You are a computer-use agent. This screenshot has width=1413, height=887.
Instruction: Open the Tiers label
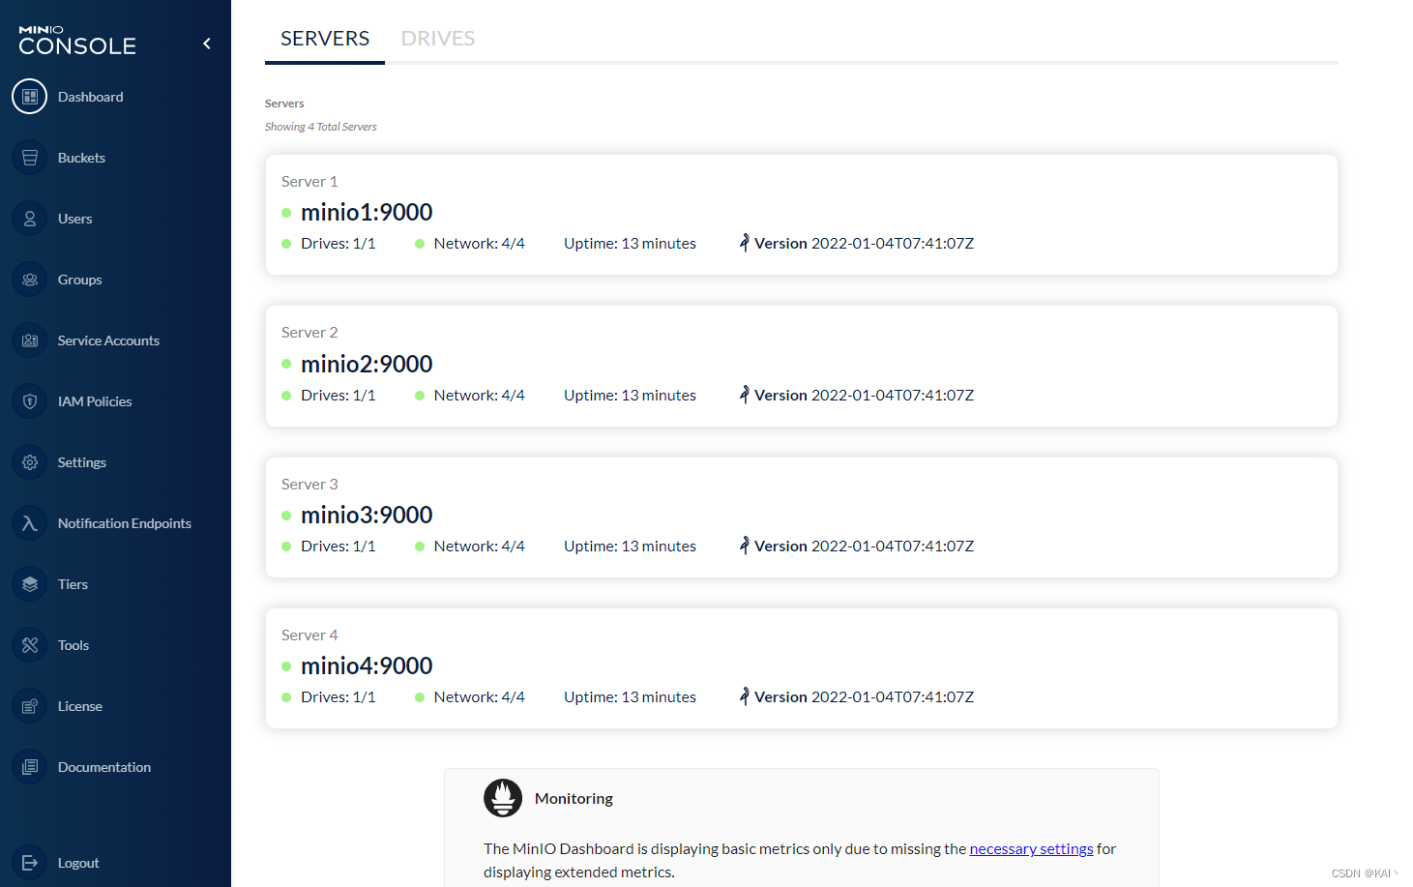coord(73,584)
